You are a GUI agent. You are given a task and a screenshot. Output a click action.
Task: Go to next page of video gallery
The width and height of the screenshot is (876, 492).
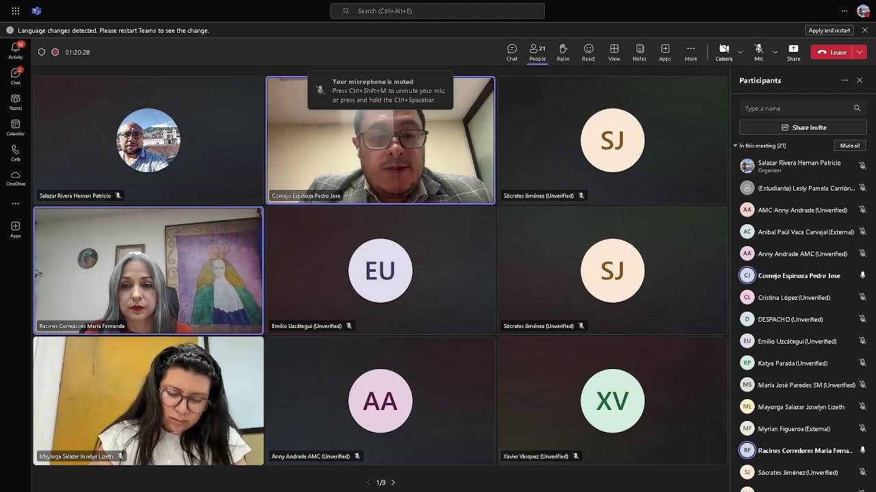(x=393, y=482)
